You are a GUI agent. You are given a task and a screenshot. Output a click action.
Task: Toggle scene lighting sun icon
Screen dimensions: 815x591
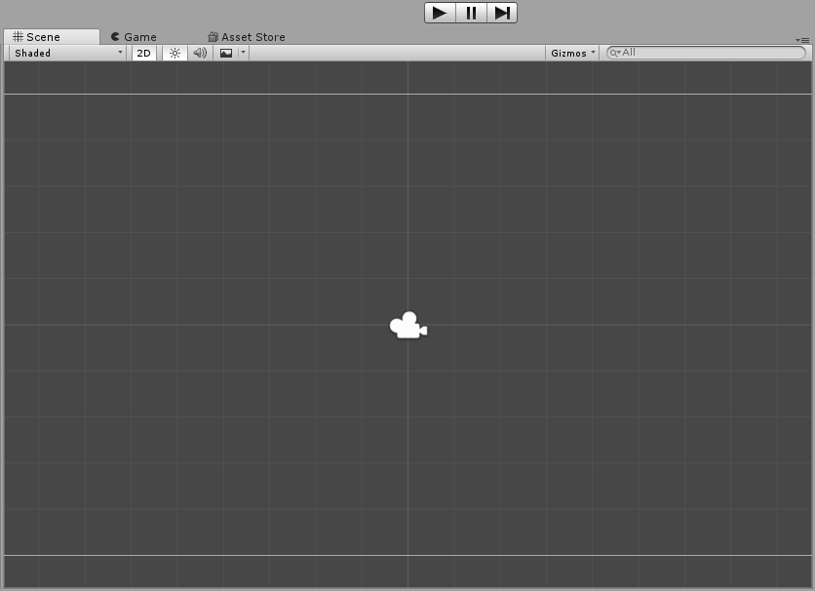[x=175, y=53]
